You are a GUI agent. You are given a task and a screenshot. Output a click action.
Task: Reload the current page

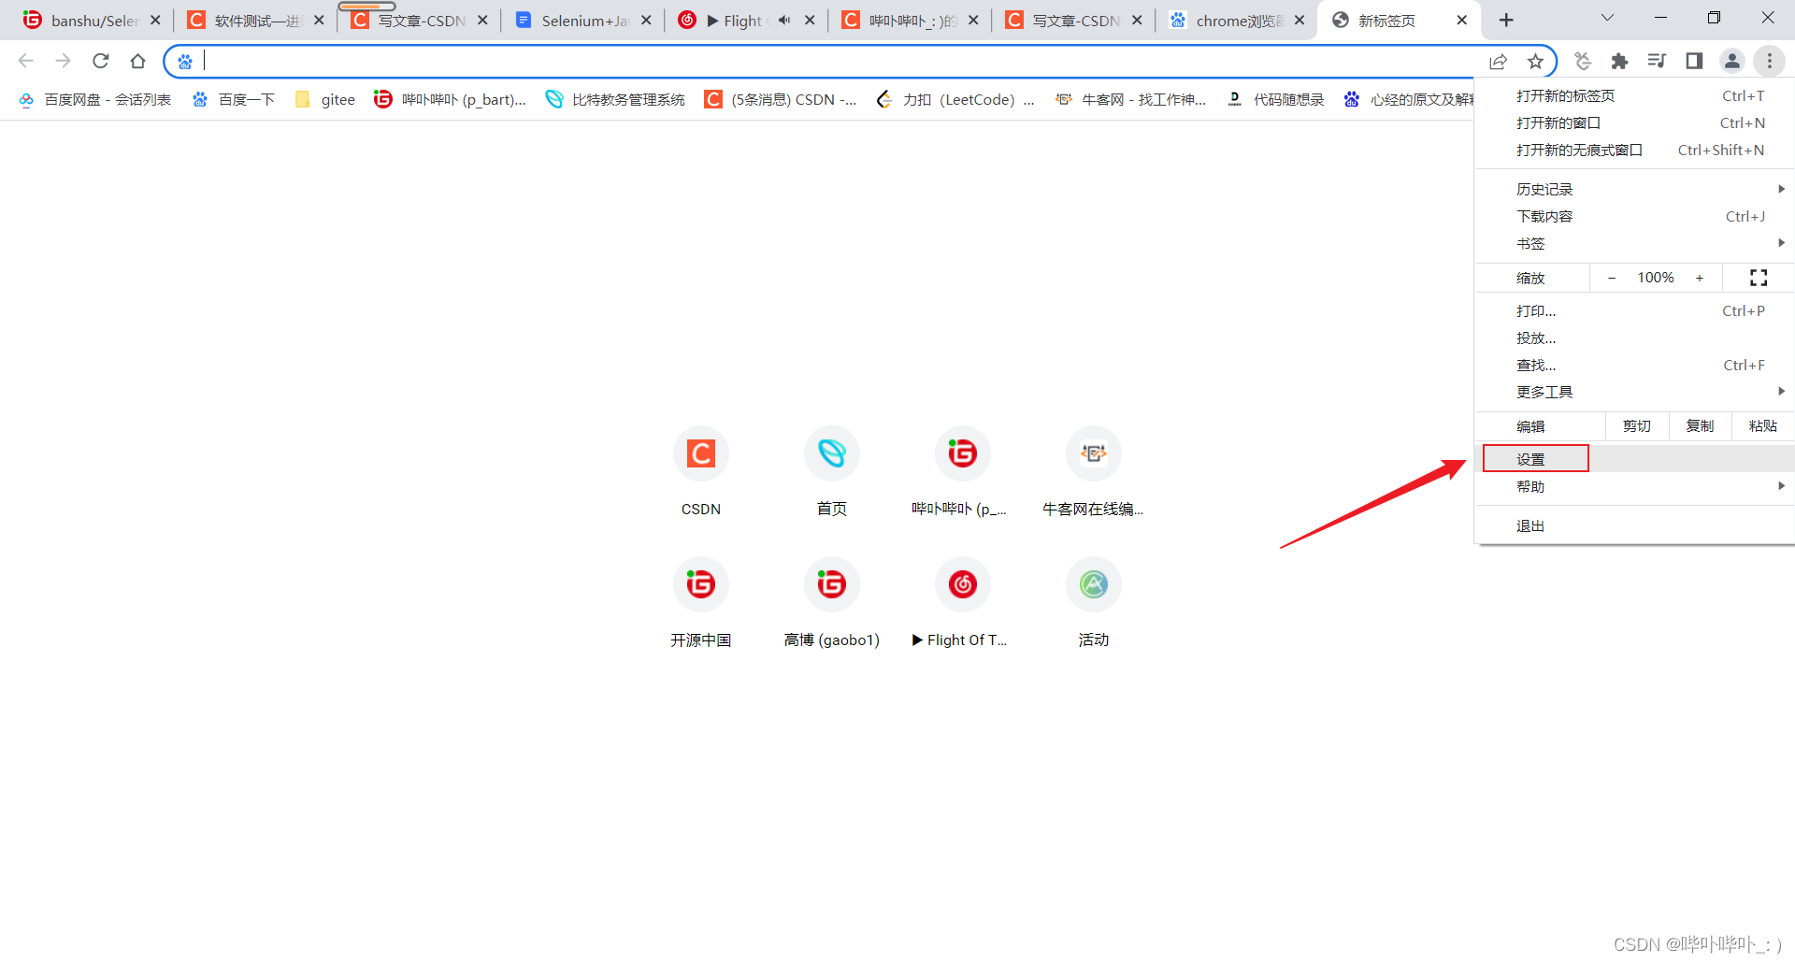tap(101, 61)
